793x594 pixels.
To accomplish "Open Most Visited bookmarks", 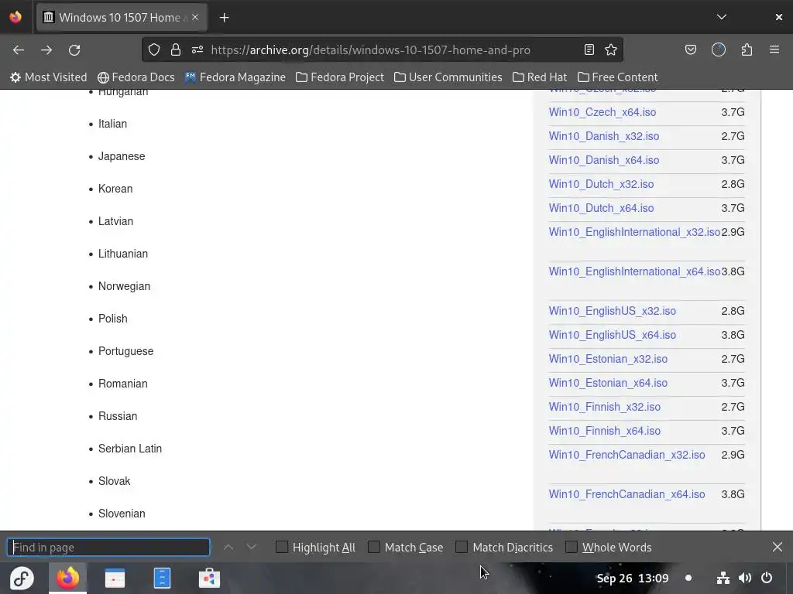I will 49,77.
